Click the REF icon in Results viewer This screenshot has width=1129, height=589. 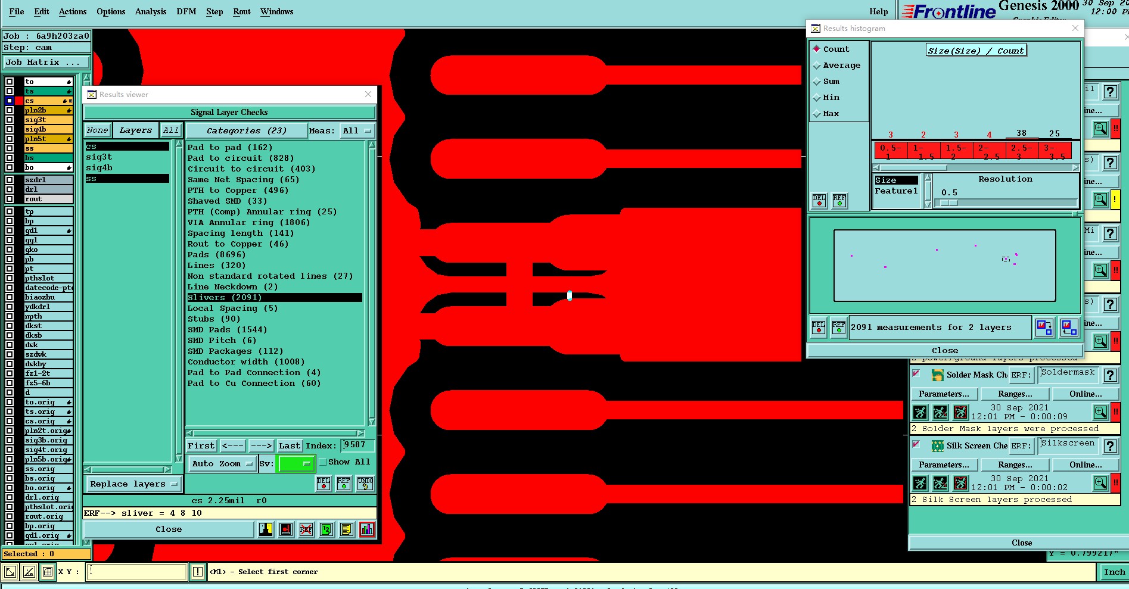(x=344, y=484)
